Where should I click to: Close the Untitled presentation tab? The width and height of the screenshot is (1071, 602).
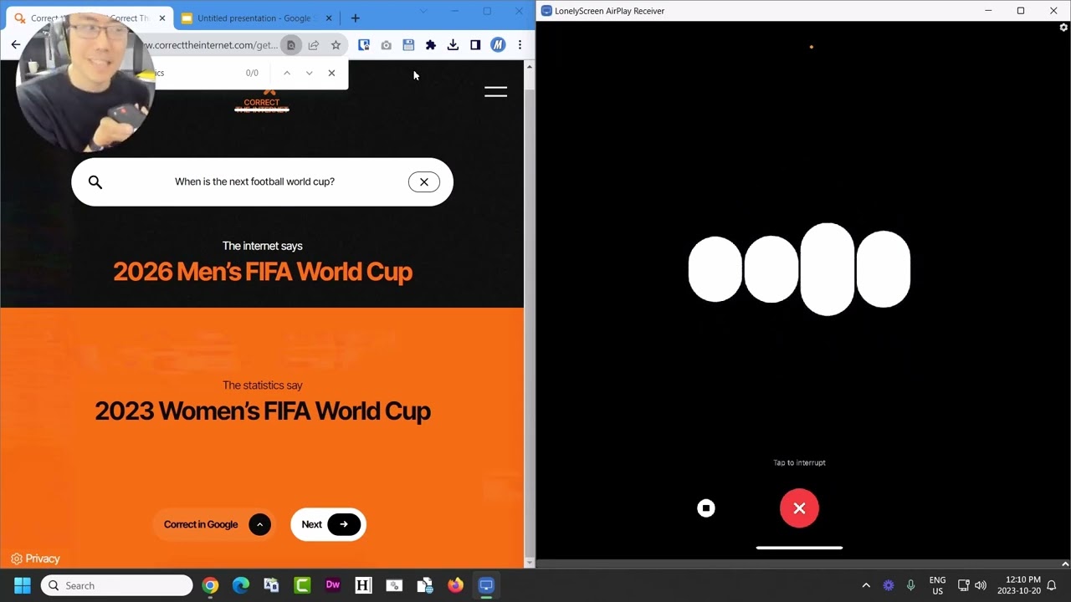tap(329, 18)
